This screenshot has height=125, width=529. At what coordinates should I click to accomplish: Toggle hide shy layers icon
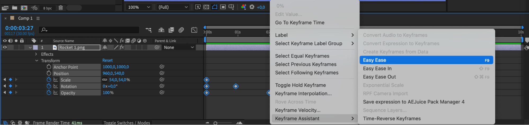pyautogui.click(x=161, y=30)
